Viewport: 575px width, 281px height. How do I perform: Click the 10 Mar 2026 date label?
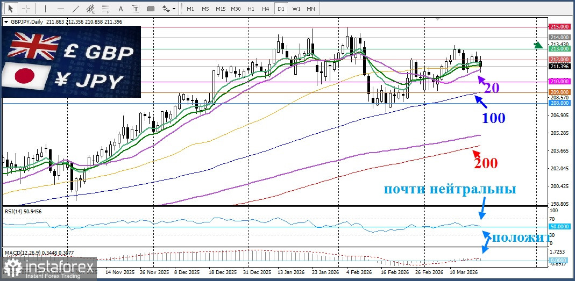pyautogui.click(x=463, y=272)
